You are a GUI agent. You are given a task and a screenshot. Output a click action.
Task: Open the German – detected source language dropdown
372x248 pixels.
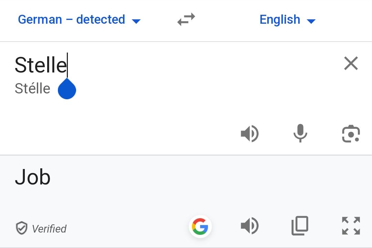(72, 20)
